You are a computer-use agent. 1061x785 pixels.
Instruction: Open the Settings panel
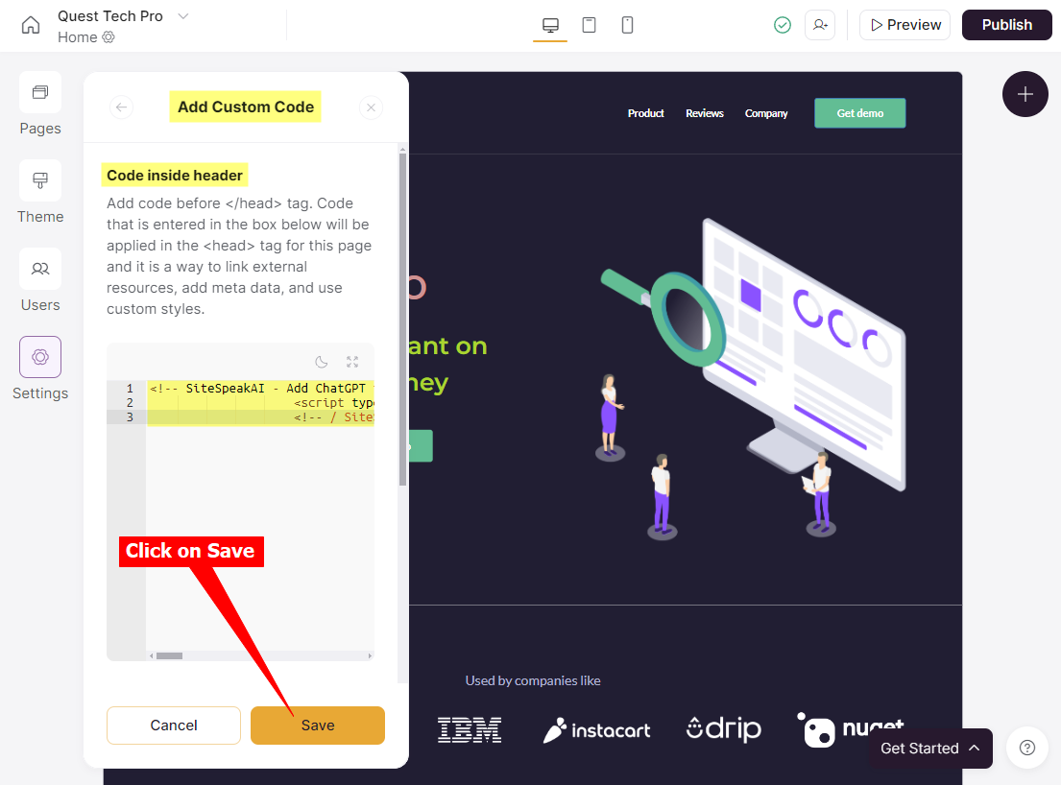coord(40,369)
